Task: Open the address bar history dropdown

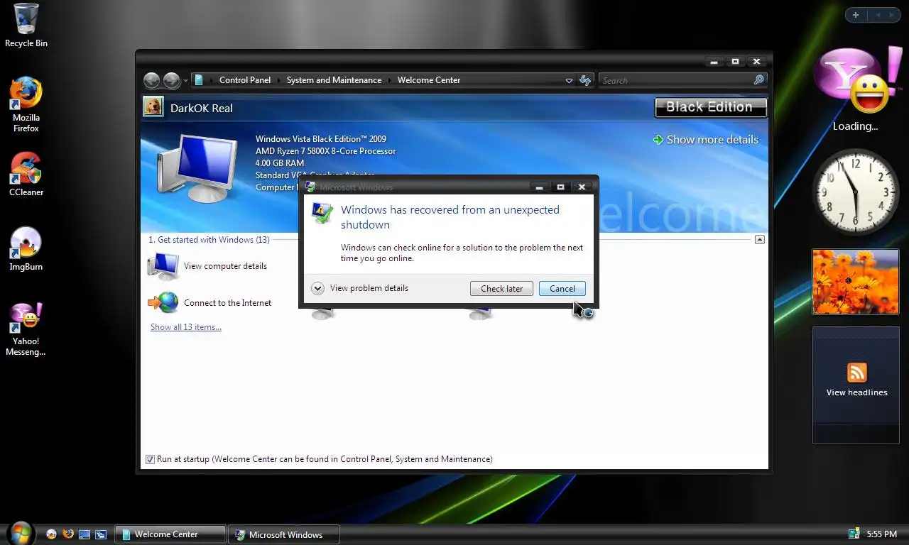Action: tap(569, 80)
